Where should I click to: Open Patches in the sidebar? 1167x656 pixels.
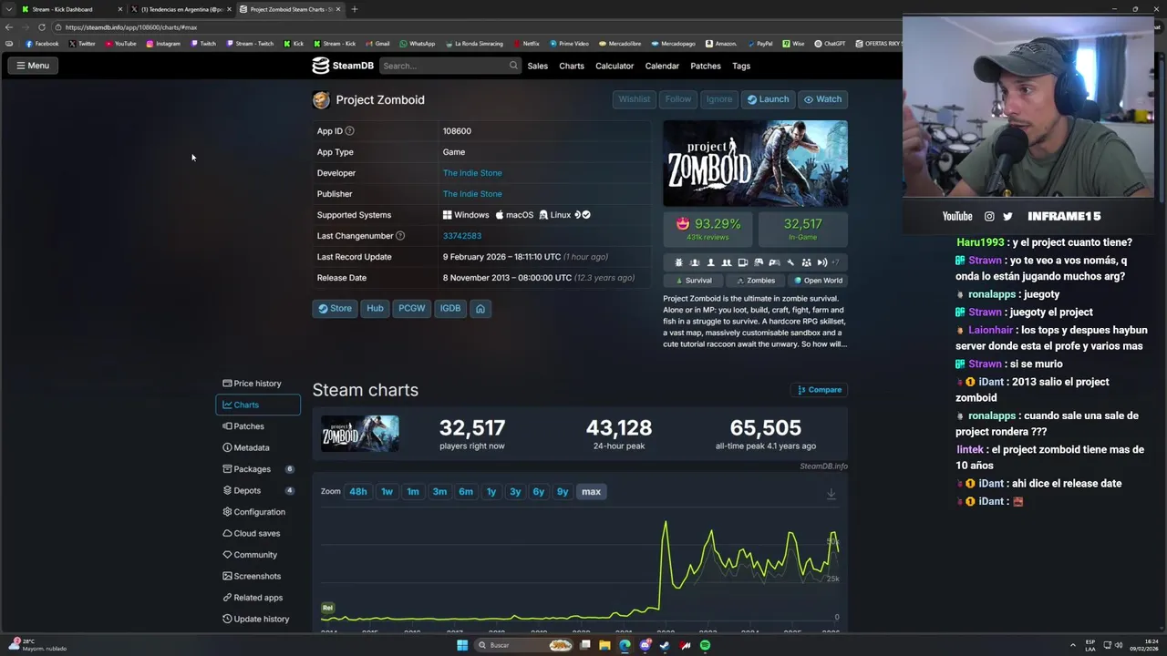[258, 426]
